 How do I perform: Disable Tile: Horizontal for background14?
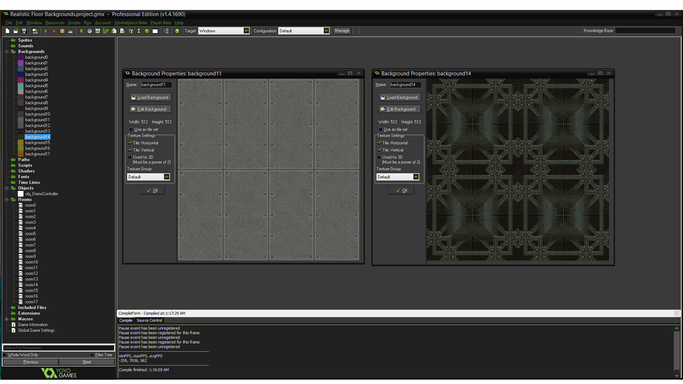pos(379,143)
